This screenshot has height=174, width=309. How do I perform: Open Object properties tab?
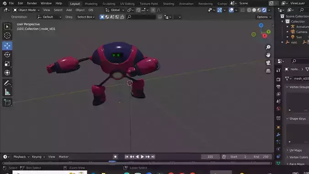278,127
